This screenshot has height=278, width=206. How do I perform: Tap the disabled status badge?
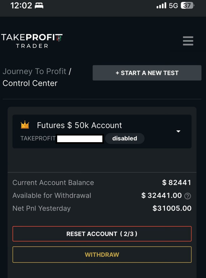(x=124, y=138)
